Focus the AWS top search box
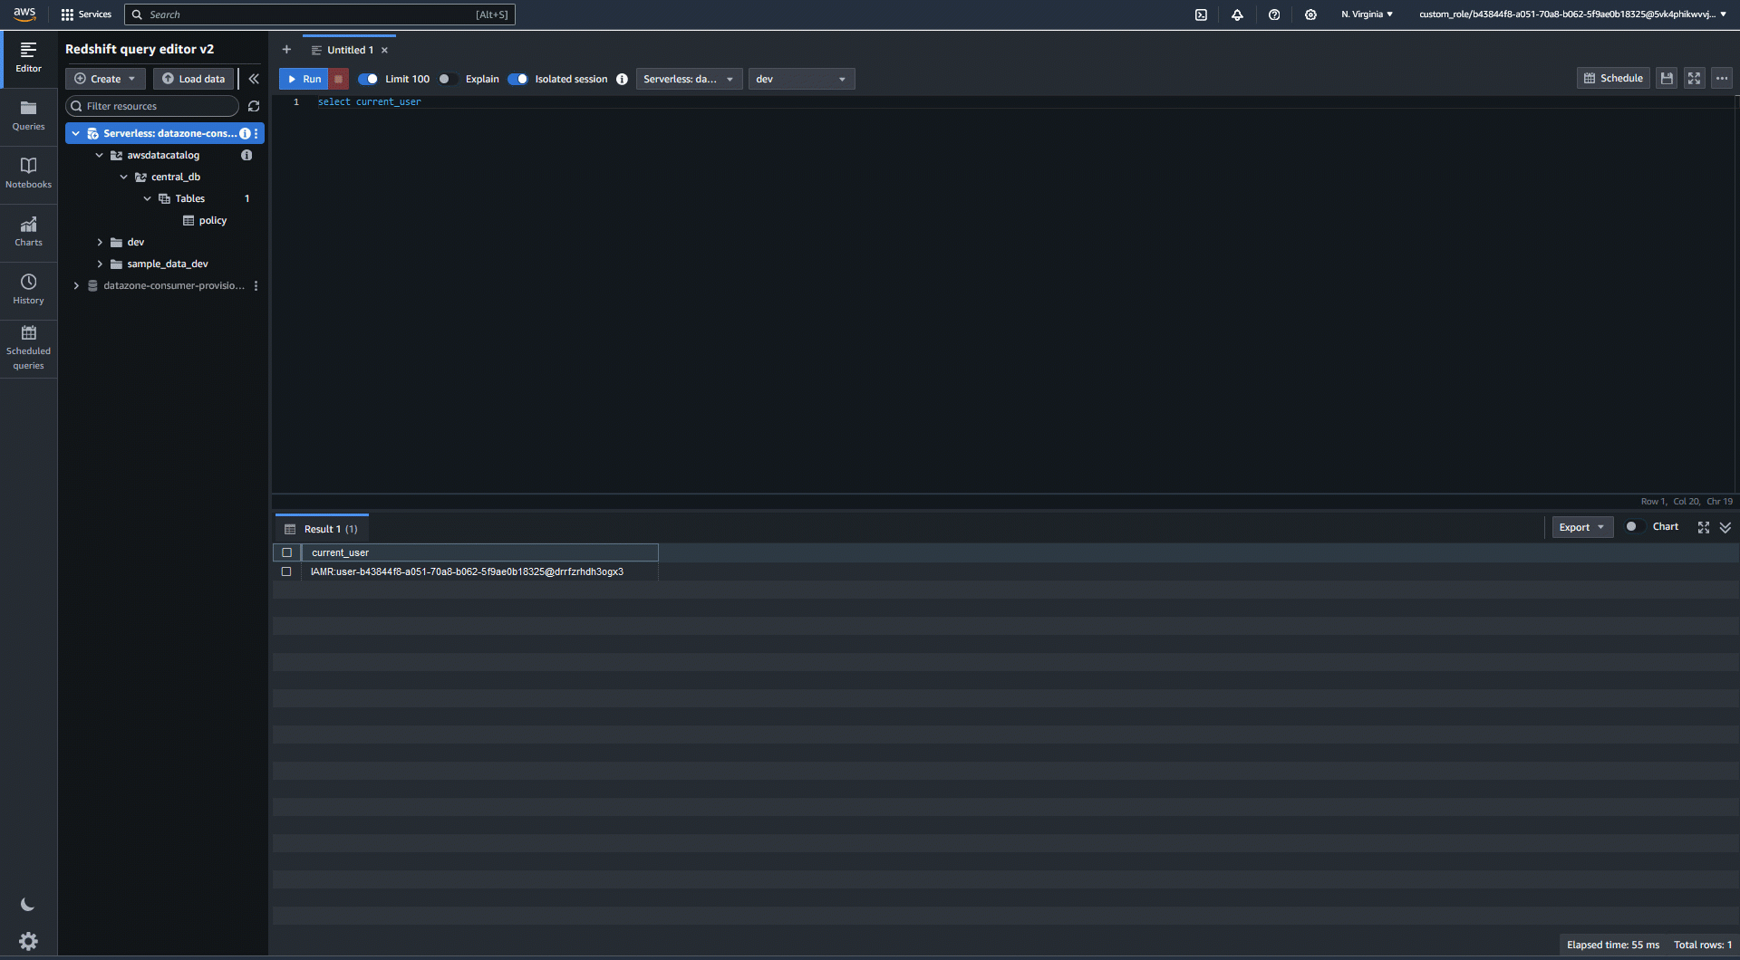 click(320, 14)
